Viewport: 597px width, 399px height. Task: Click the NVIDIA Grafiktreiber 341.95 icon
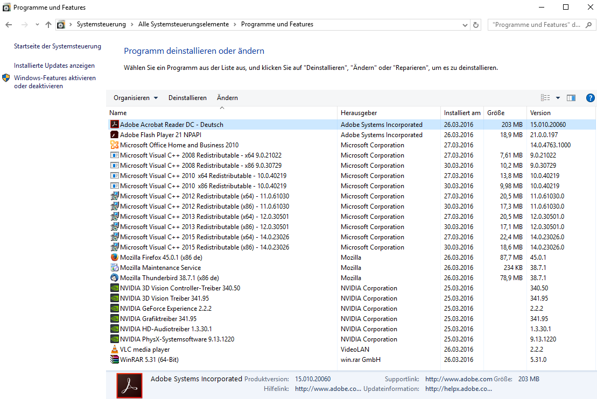click(x=114, y=319)
